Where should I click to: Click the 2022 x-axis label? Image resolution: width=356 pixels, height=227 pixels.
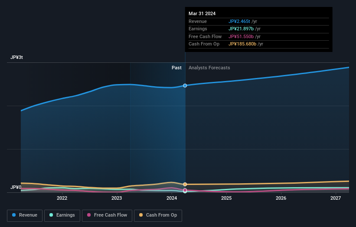62,198
